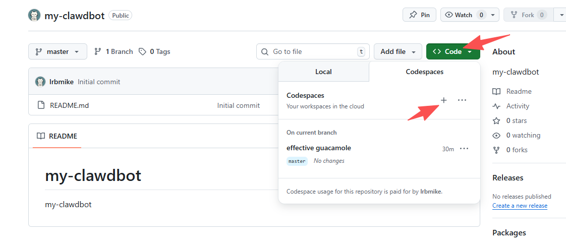The height and width of the screenshot is (248, 566).
Task: Pin the my-clawdbot repository
Action: (420, 15)
